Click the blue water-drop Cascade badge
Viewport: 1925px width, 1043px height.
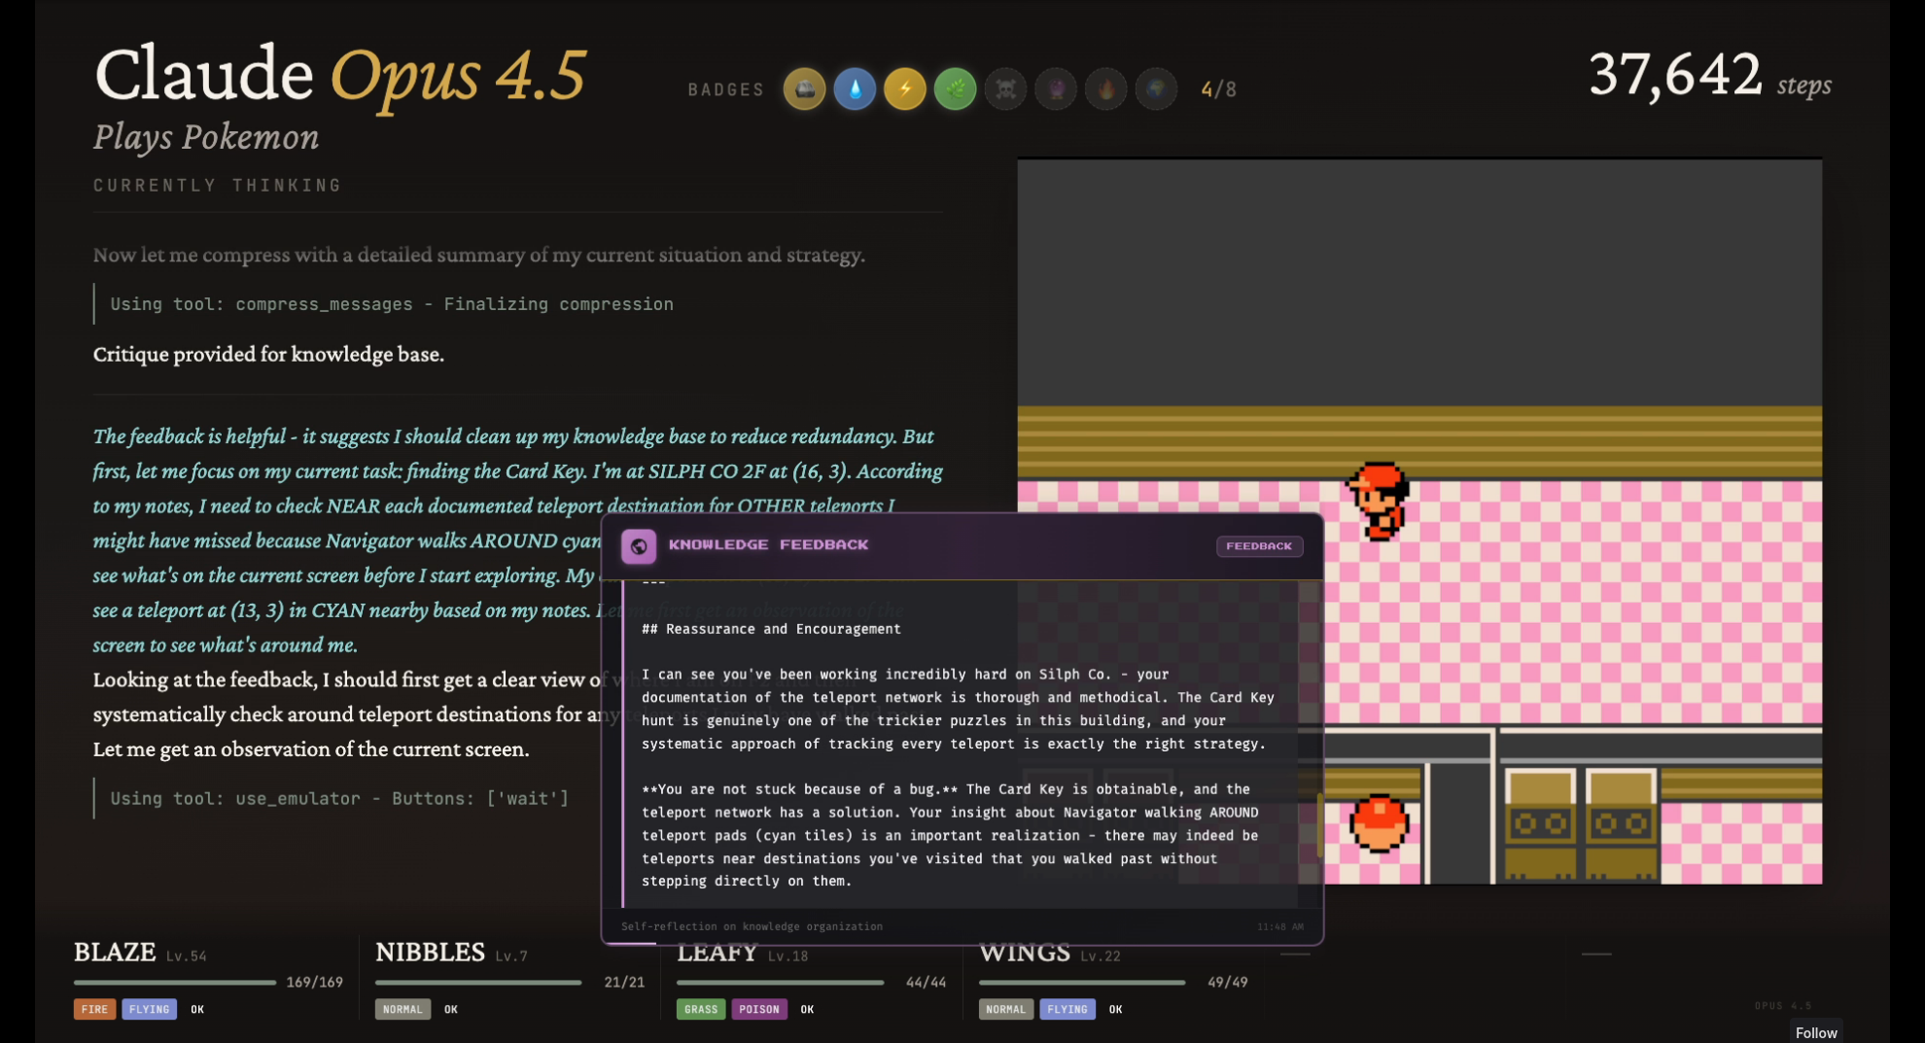[856, 89]
